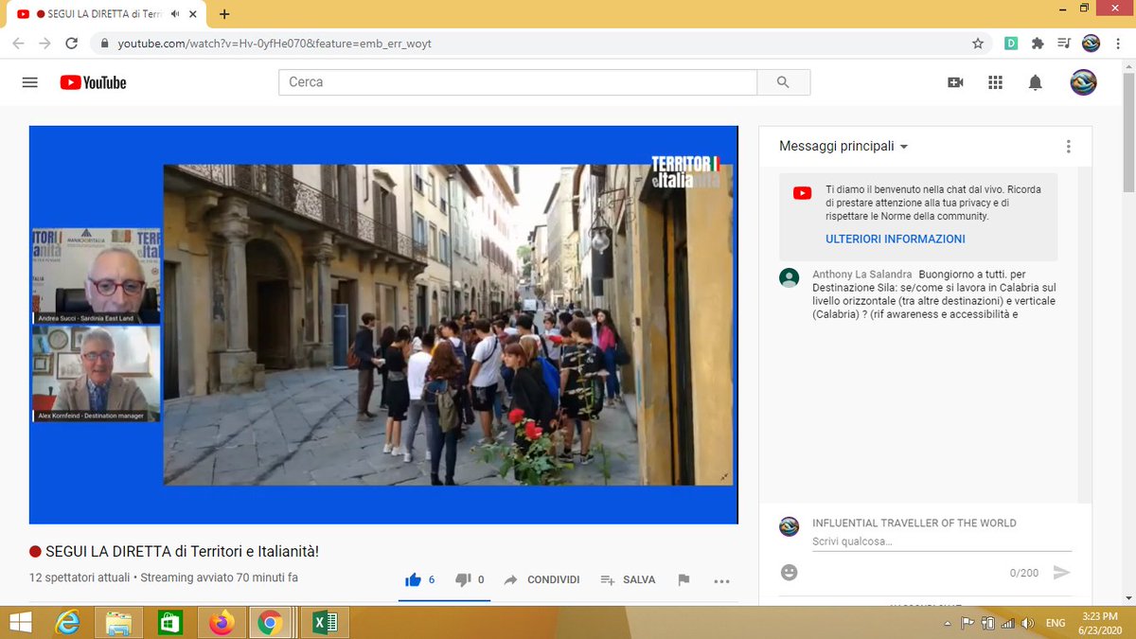Open a new browser tab
Viewport: 1136px width, 639px height.
pos(224,14)
